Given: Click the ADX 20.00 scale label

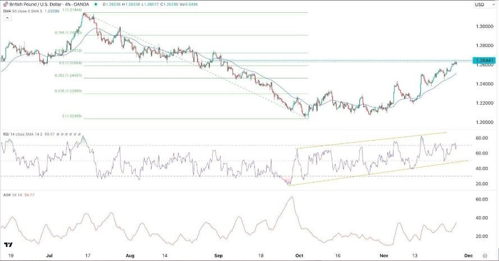Looking at the screenshot, I should (483, 236).
